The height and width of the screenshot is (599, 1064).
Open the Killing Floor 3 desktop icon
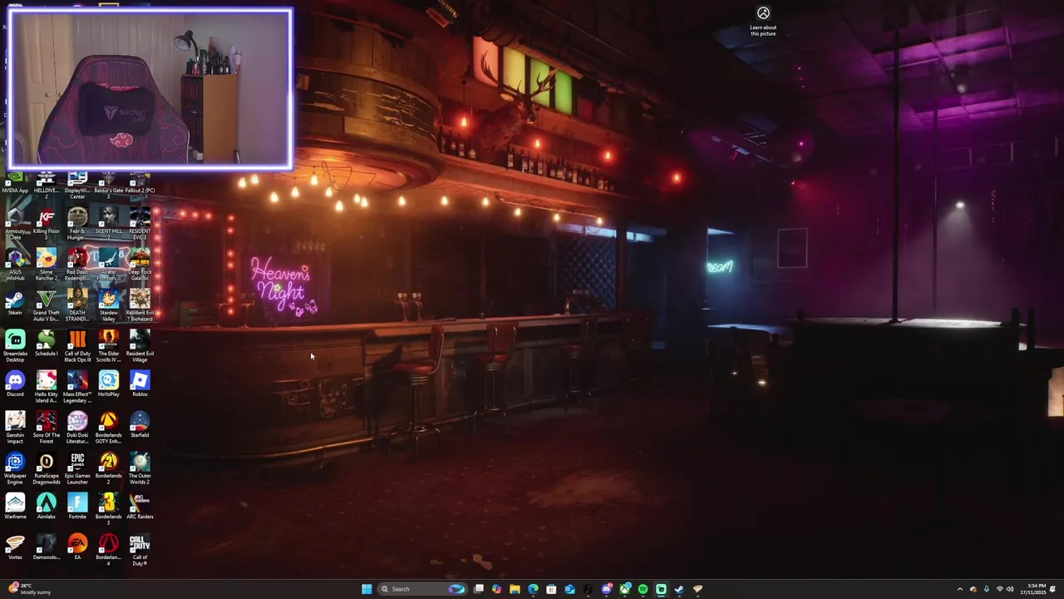(x=47, y=224)
